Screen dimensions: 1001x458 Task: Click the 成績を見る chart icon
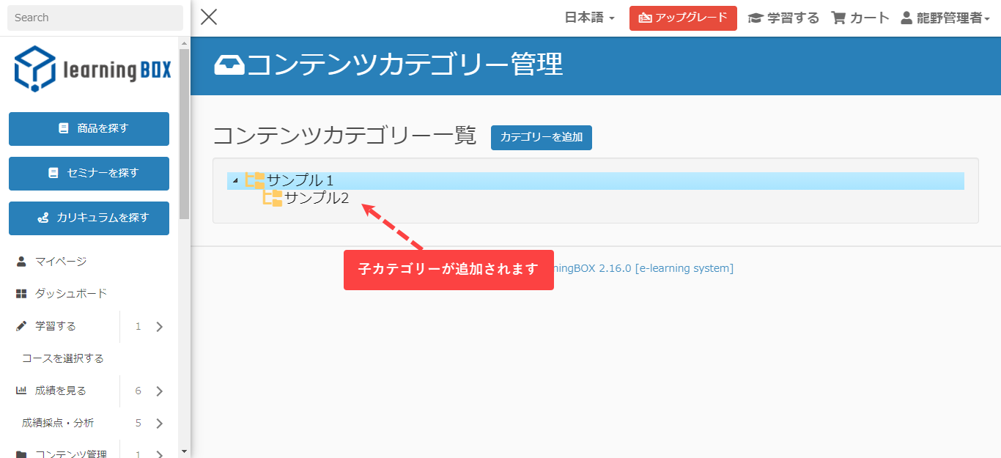21,391
